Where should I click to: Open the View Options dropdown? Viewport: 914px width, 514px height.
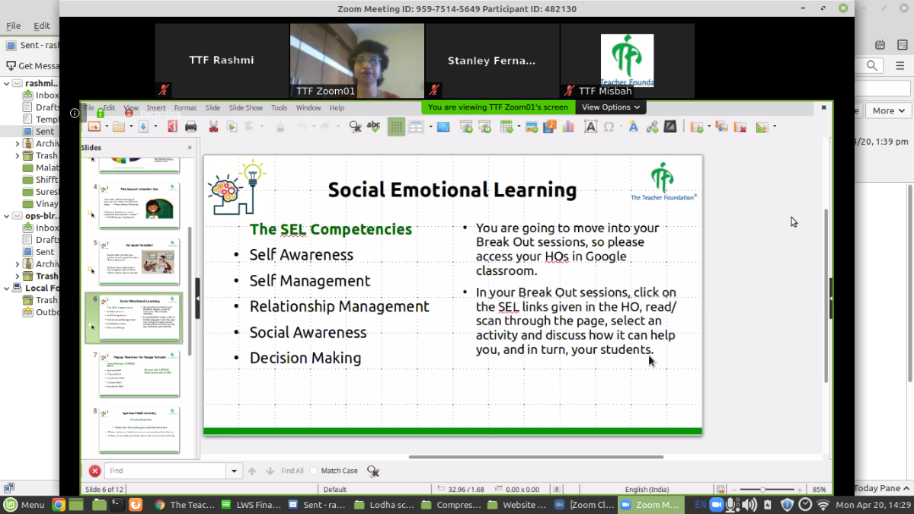click(x=611, y=107)
